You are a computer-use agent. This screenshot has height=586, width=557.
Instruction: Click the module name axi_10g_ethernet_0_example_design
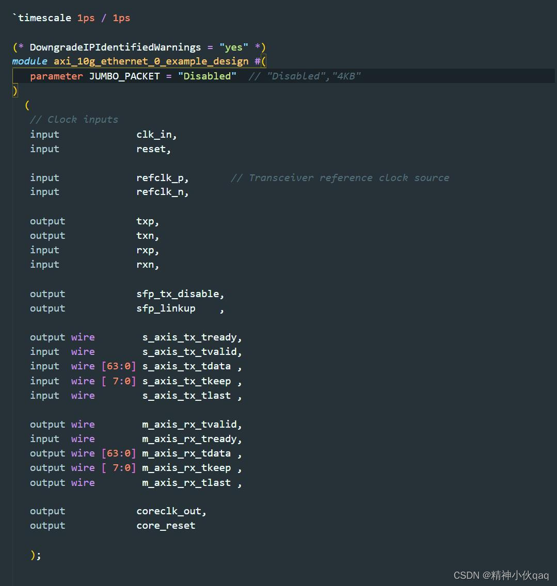tap(151, 61)
